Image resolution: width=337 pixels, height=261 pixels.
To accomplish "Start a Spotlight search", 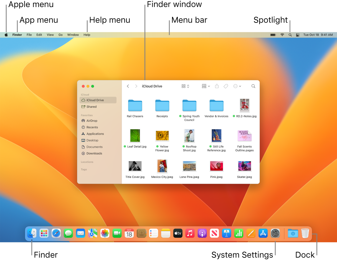I will point(290,34).
